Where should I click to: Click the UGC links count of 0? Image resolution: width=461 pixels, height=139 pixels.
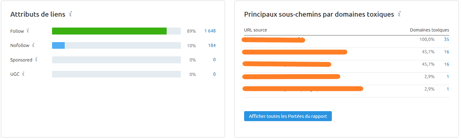click(214, 74)
